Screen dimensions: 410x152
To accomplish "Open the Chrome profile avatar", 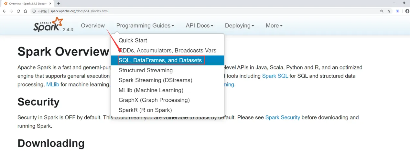I will (407, 11).
